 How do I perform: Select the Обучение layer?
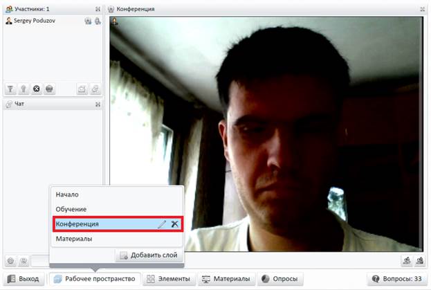coord(117,209)
